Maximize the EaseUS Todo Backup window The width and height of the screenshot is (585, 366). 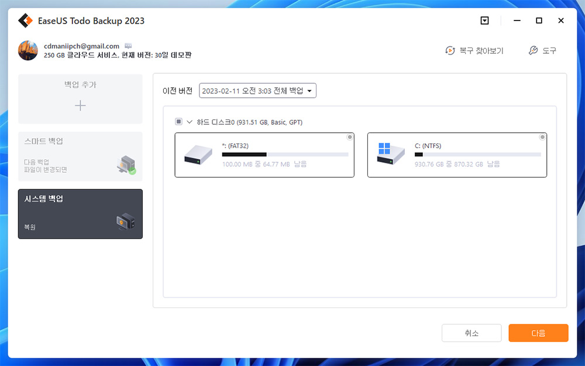coord(539,20)
